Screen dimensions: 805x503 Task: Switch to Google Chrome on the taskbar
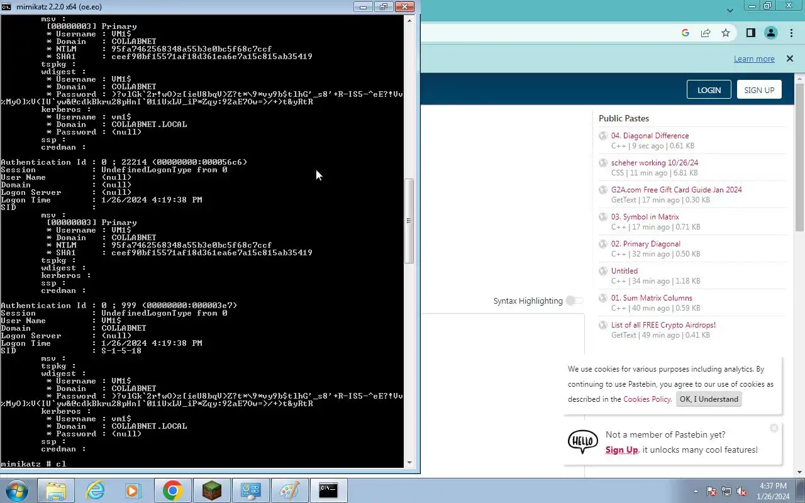click(x=172, y=490)
